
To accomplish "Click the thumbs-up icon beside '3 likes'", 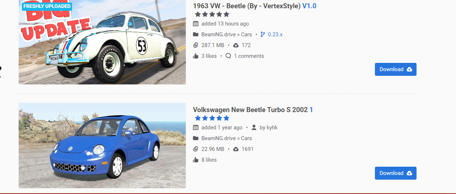I will (x=196, y=56).
